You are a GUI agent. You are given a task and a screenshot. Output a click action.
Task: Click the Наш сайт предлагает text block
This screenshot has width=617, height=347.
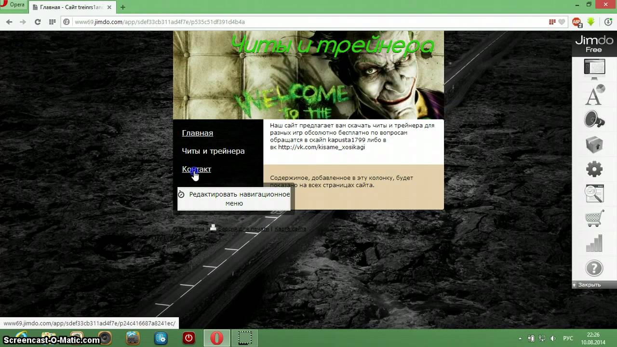353,136
